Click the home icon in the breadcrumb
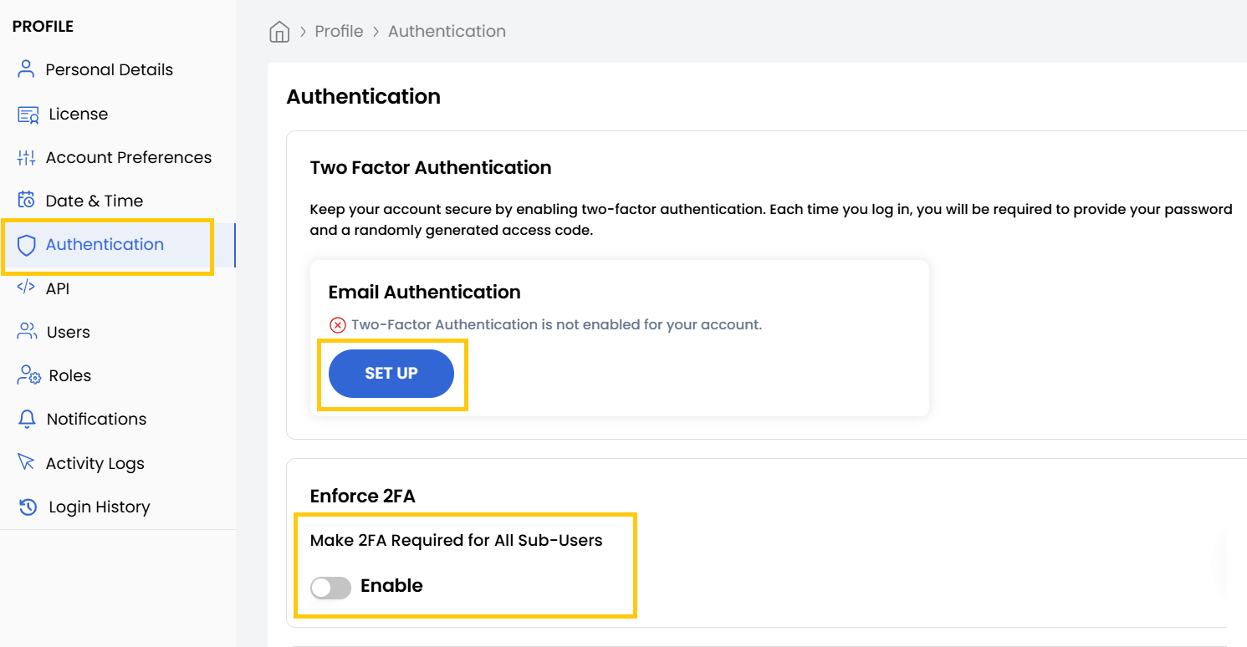Image resolution: width=1247 pixels, height=647 pixels. coord(279,30)
